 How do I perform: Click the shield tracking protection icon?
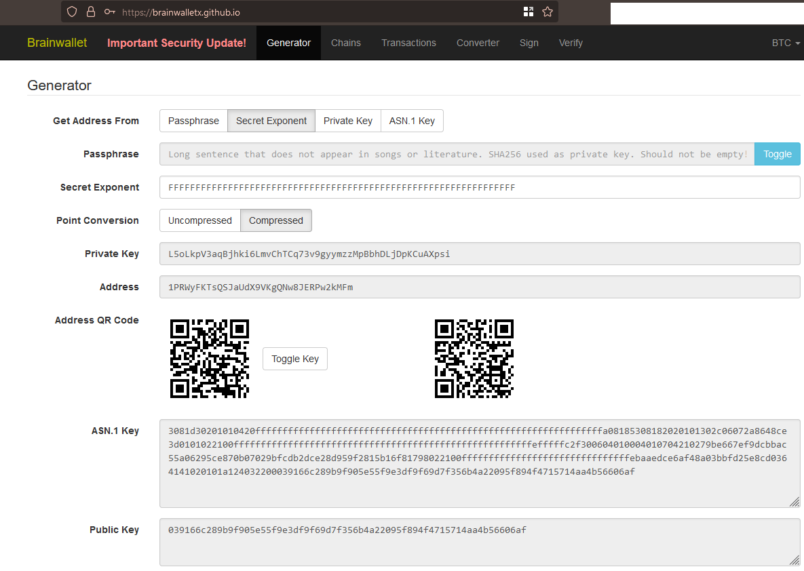click(72, 12)
